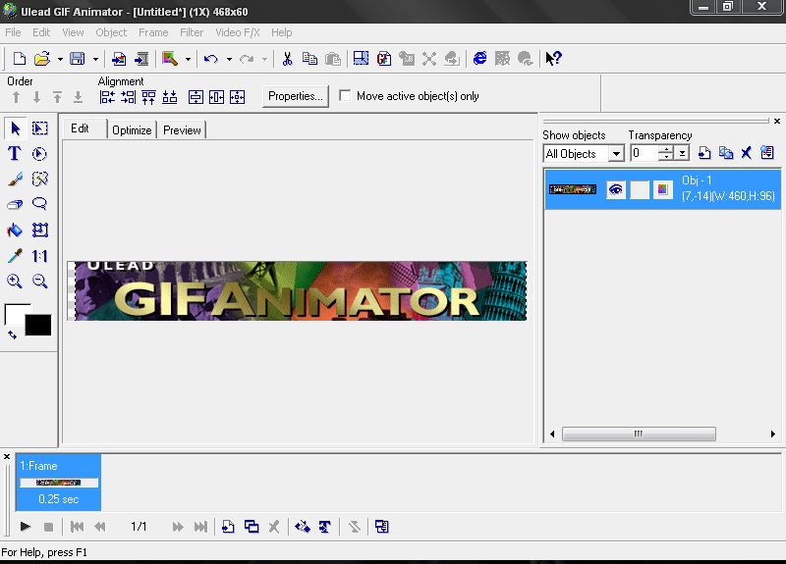Open the File menu
Image resolution: width=786 pixels, height=564 pixels.
[x=13, y=32]
